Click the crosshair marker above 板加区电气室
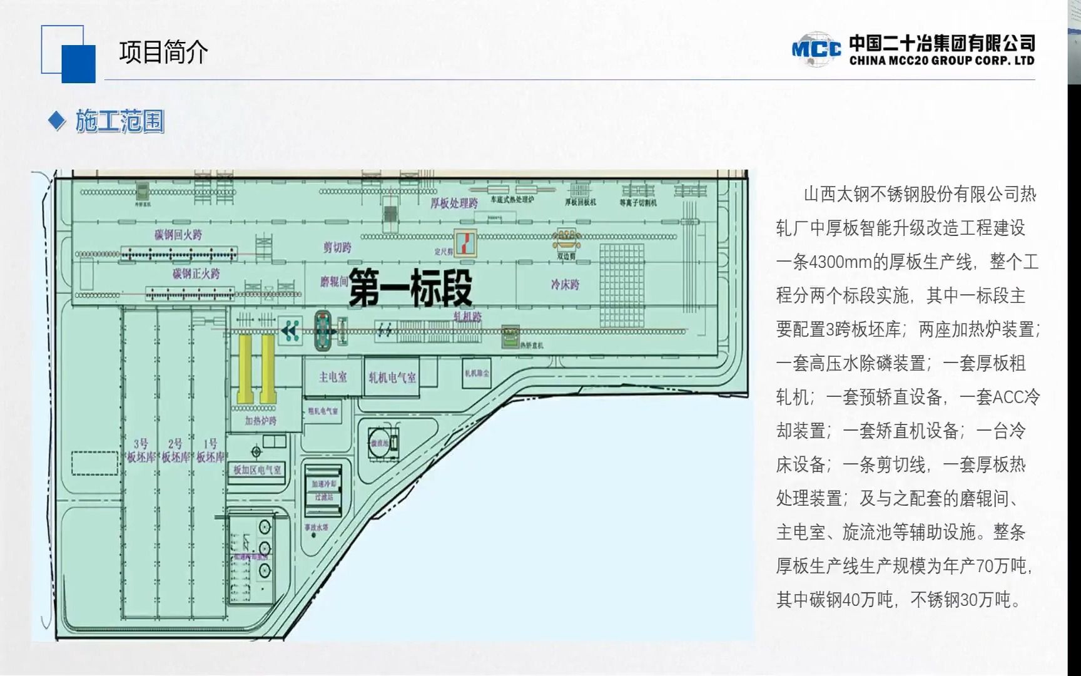Image resolution: width=1081 pixels, height=676 pixels. coord(256,451)
